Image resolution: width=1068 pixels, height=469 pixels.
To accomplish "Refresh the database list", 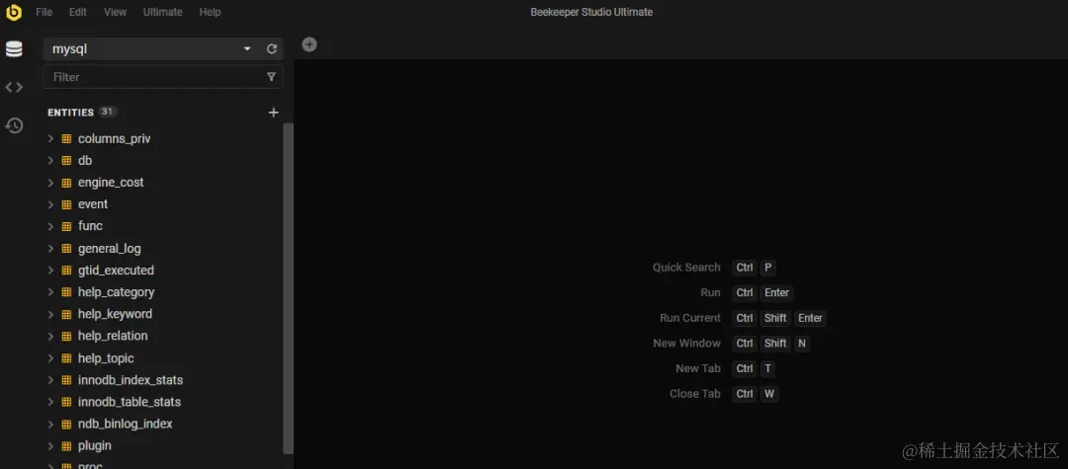I will click(x=272, y=49).
